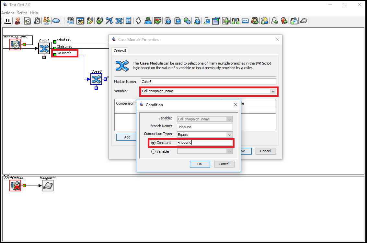The height and width of the screenshot is (243, 367).
Task: Click Cancel in Case Module Properties dialog
Action: (265, 151)
